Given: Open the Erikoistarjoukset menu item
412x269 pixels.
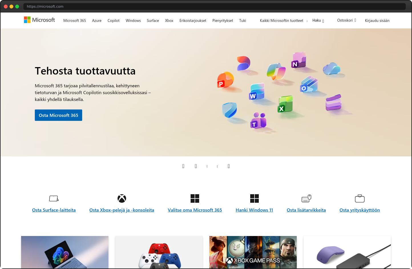Looking at the screenshot, I should click(193, 20).
